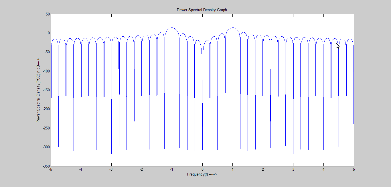Select the blue PSD curve peak near frequency -1

172,28
